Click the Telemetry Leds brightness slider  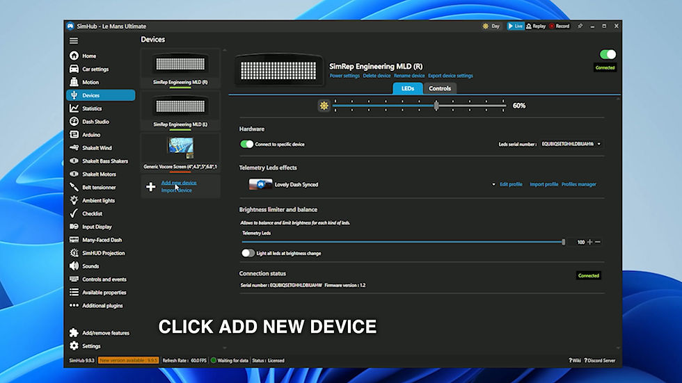[403, 242]
